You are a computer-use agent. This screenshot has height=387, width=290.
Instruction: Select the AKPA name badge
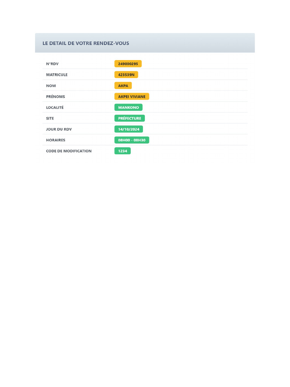pos(123,86)
